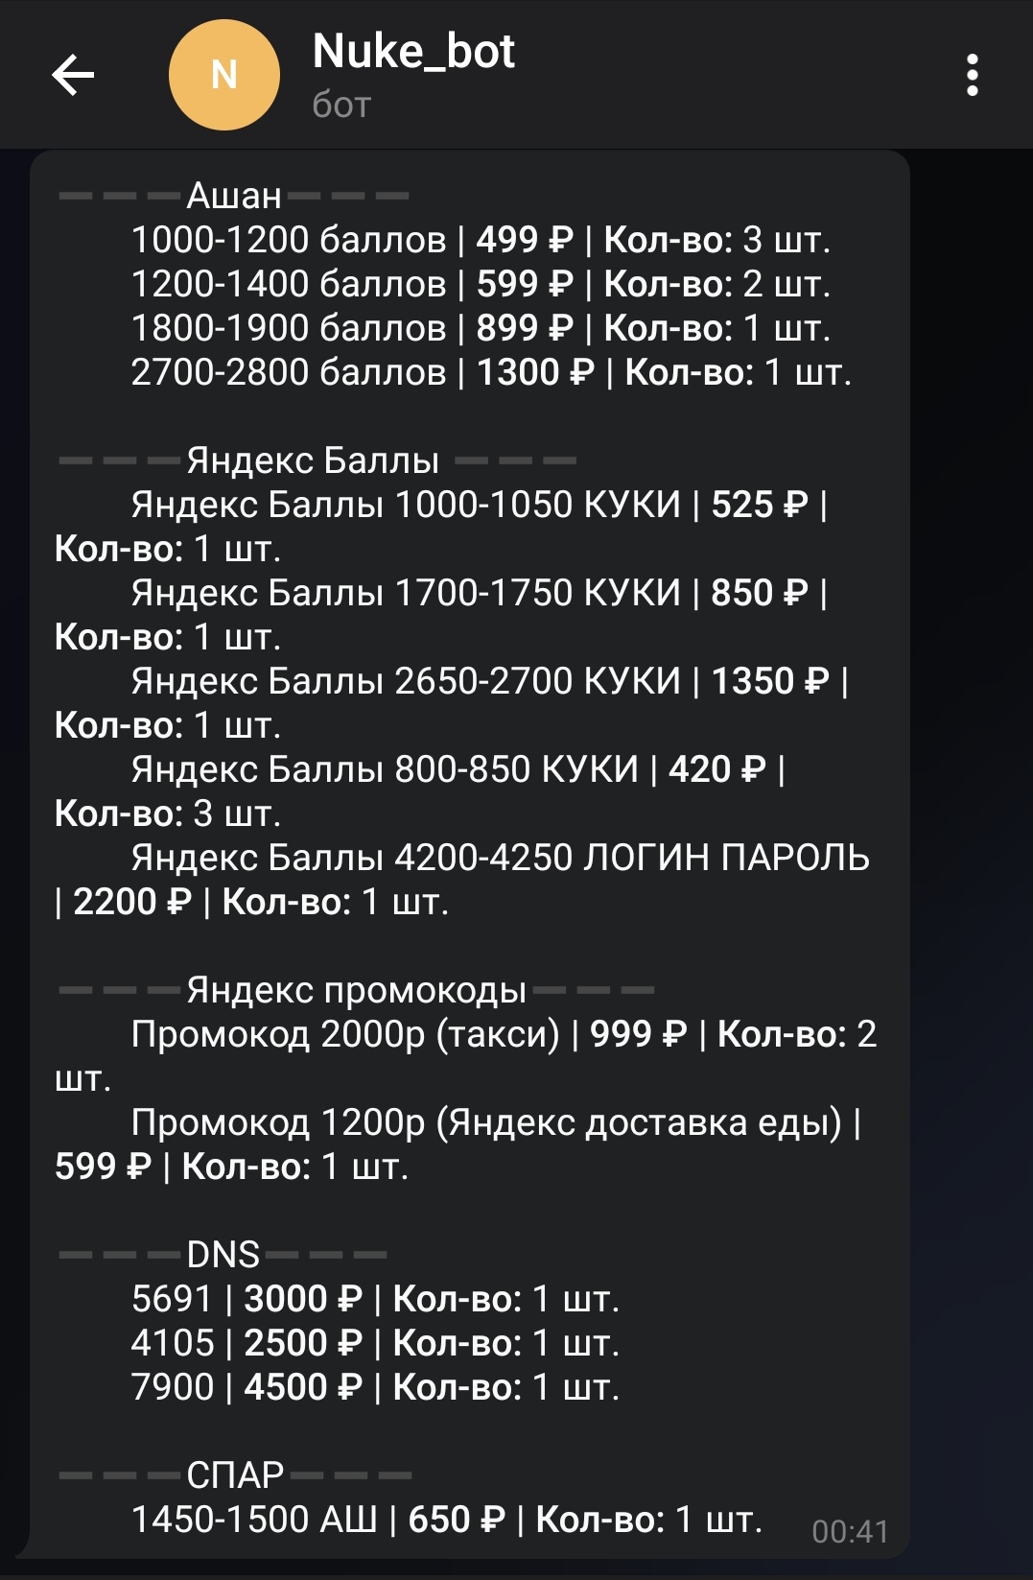Select the DNS section heading
The height and width of the screenshot is (1580, 1033).
pos(223,1255)
